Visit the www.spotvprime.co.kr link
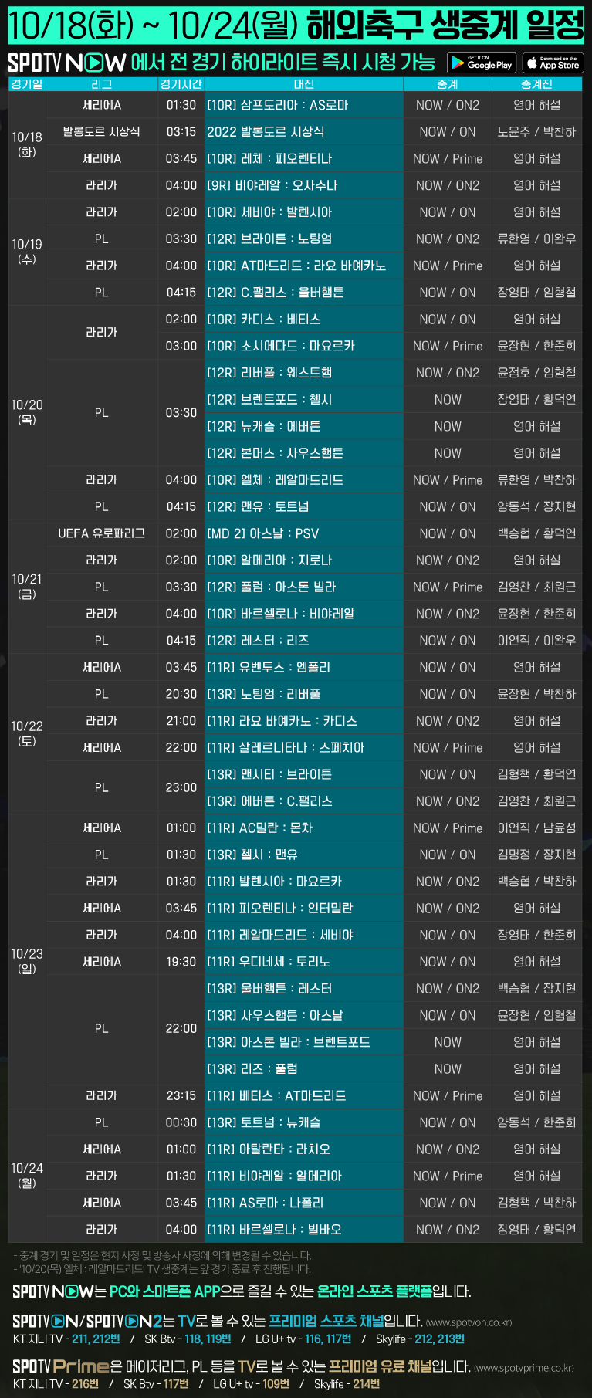 524,1368
